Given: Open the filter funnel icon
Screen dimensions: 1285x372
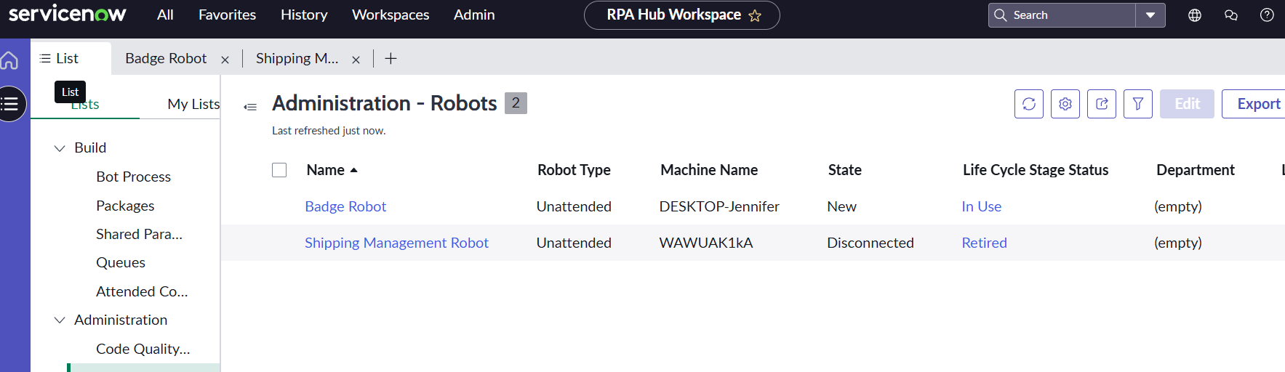Looking at the screenshot, I should tap(1137, 104).
